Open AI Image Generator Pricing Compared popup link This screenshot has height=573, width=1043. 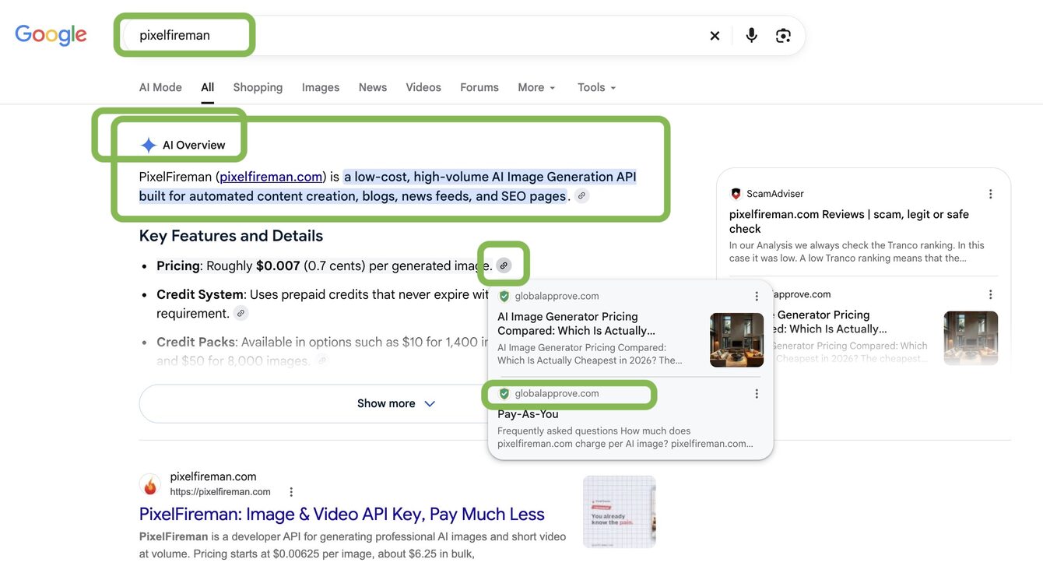[577, 323]
